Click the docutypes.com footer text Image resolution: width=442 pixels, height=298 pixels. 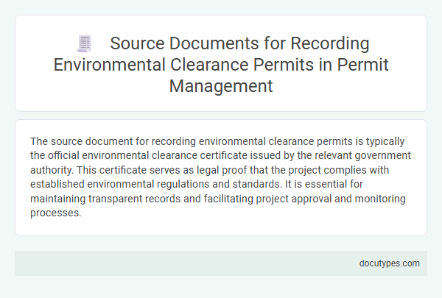point(389,263)
